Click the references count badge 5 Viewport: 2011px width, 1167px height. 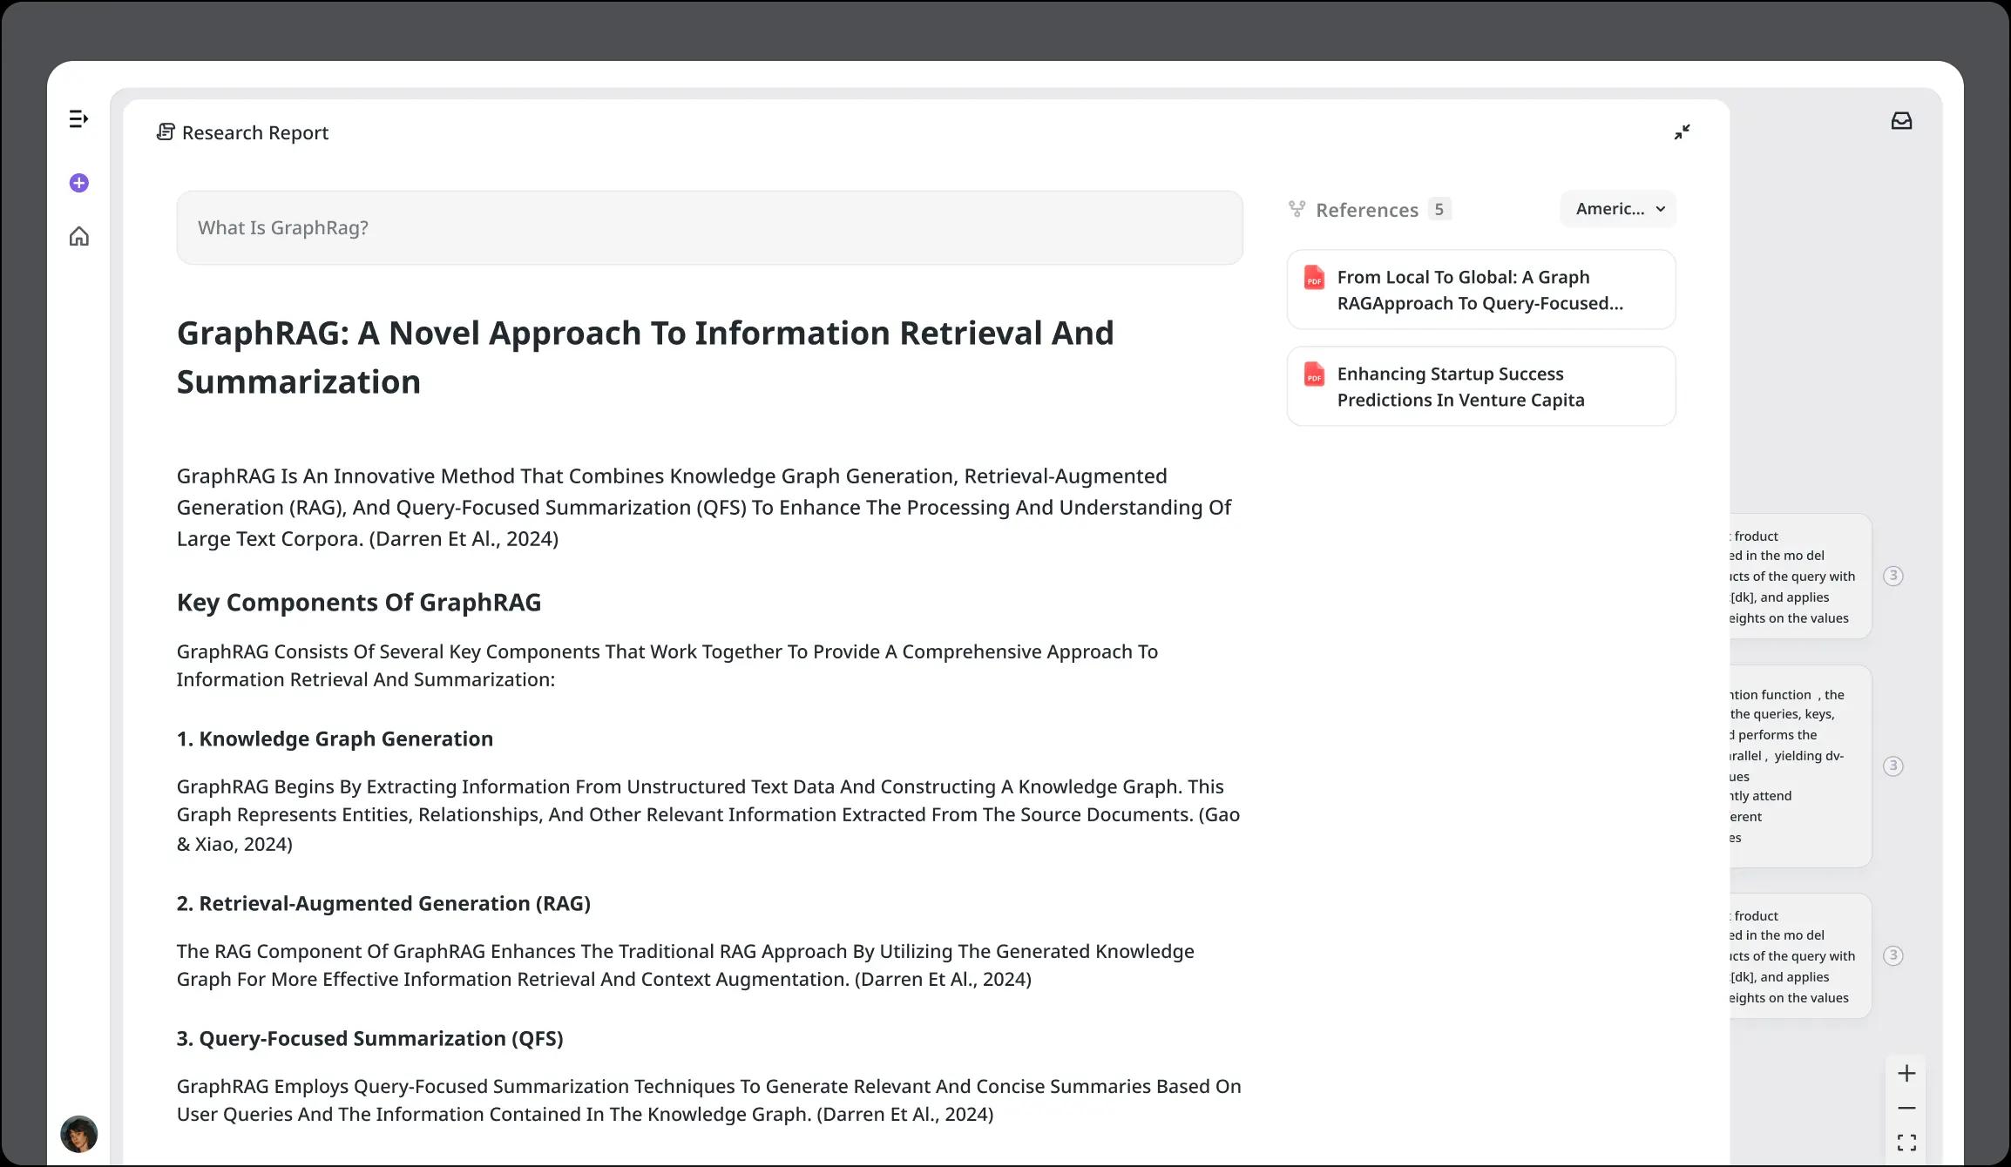click(1439, 209)
